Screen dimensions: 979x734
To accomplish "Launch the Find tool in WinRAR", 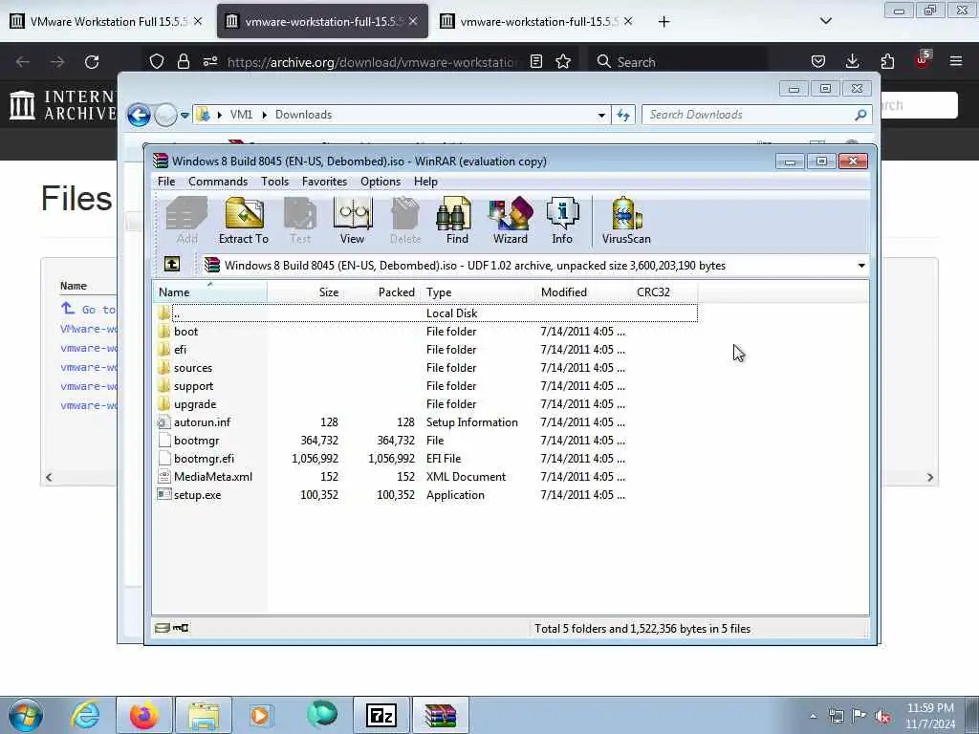I will point(457,221).
